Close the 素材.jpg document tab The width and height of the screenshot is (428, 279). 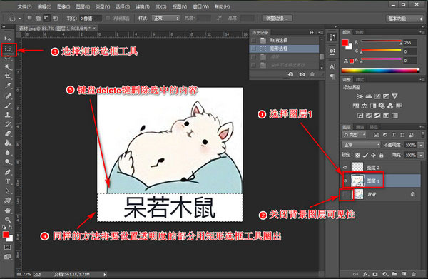point(94,28)
